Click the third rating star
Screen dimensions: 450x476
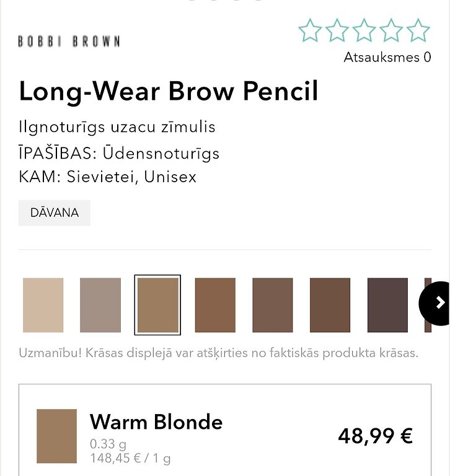[x=364, y=30]
